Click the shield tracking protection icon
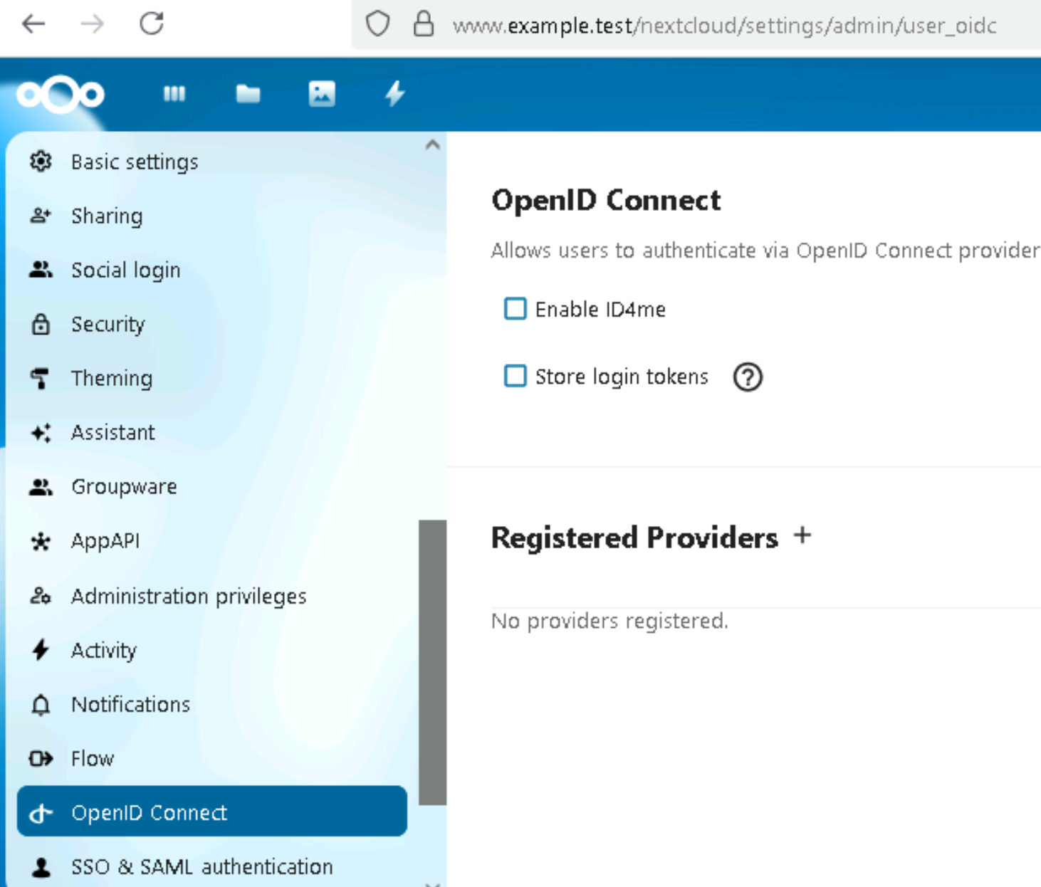The width and height of the screenshot is (1041, 887). click(377, 24)
